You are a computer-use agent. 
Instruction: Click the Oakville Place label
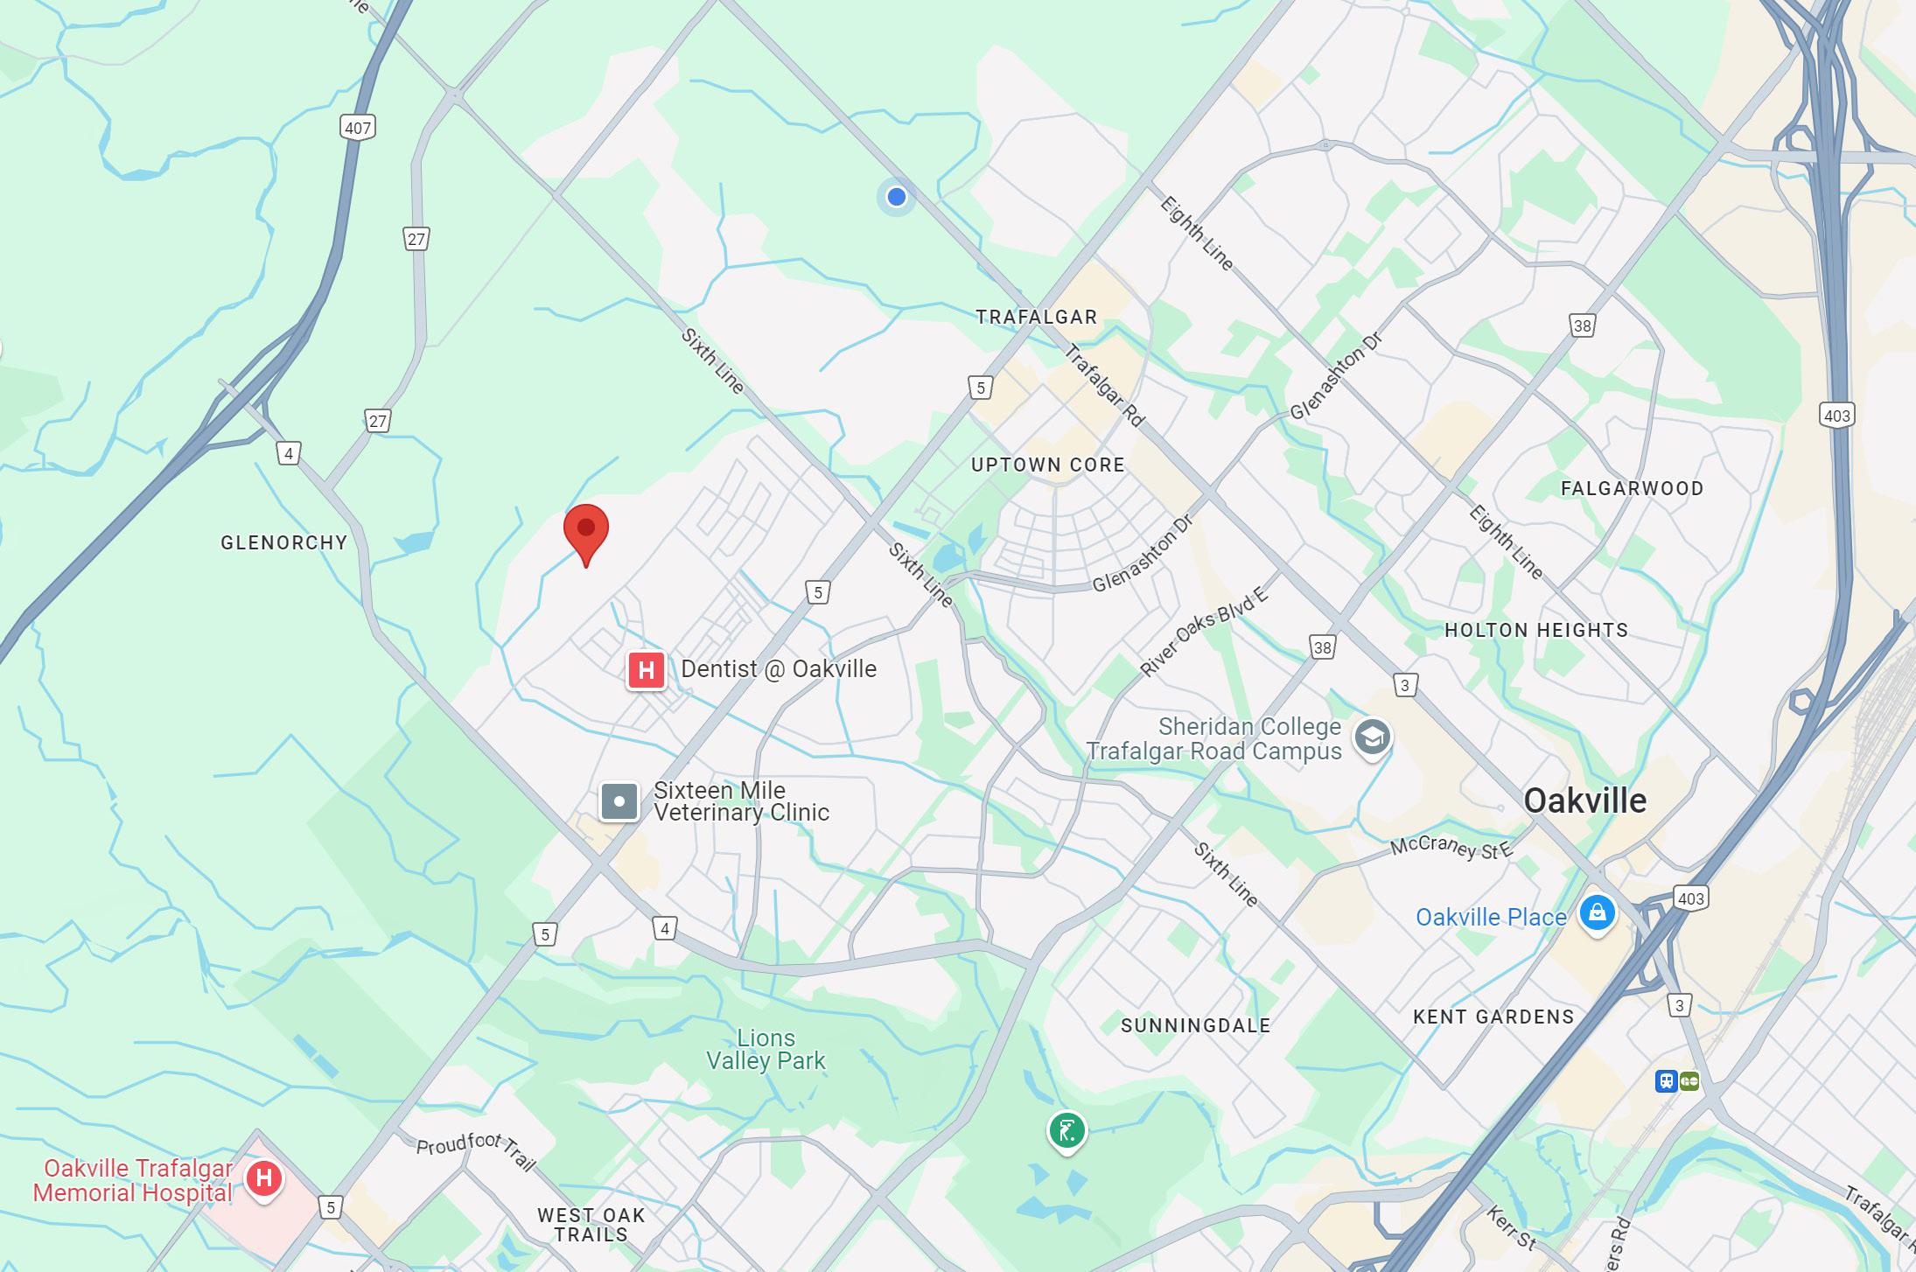(1491, 917)
